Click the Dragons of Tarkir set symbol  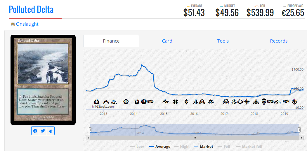coord(175,101)
